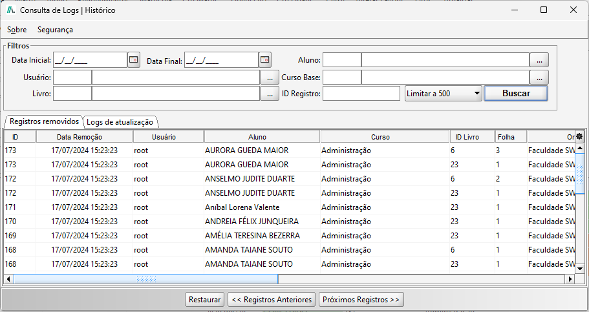Click the Curso Base code field
This screenshot has height=312, width=589.
pos(342,78)
